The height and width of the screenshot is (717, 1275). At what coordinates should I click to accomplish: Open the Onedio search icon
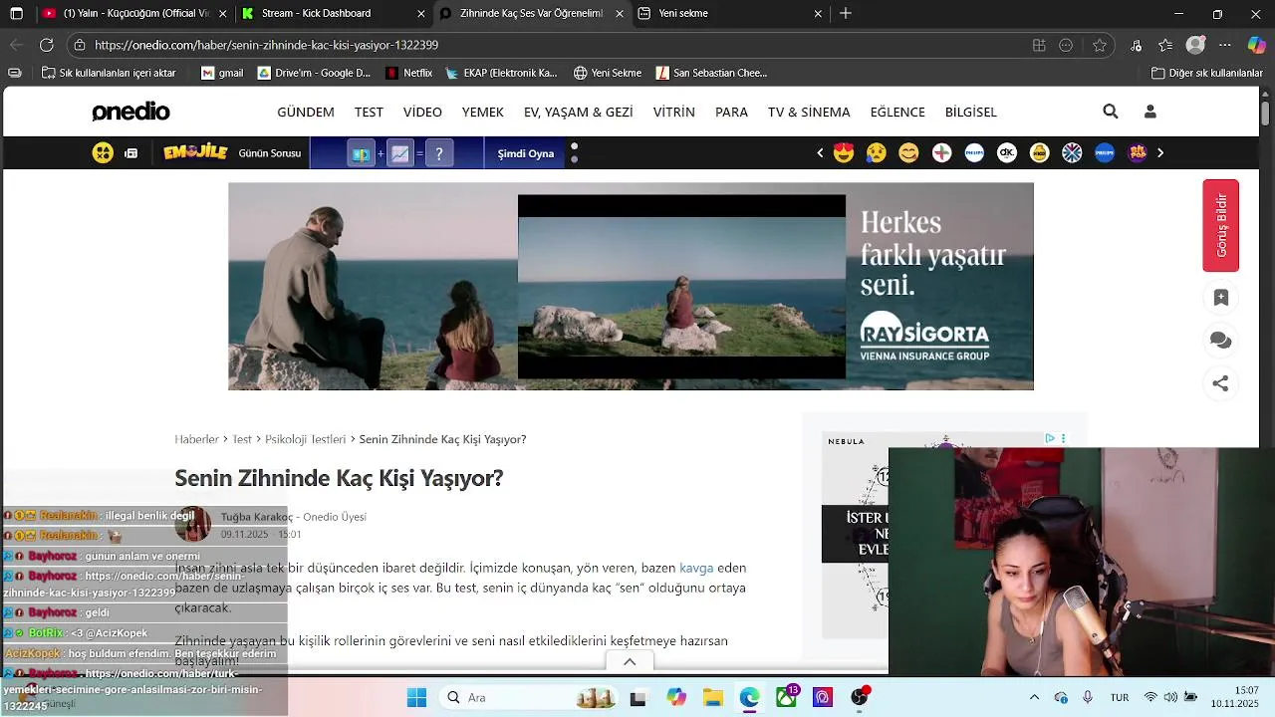coord(1111,112)
